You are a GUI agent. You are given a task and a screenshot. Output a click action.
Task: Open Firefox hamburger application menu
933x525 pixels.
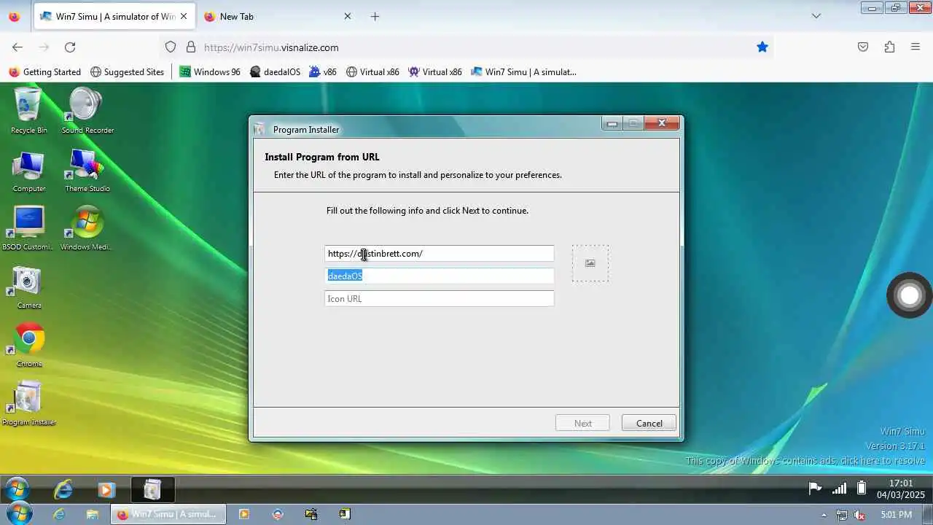[x=916, y=47]
